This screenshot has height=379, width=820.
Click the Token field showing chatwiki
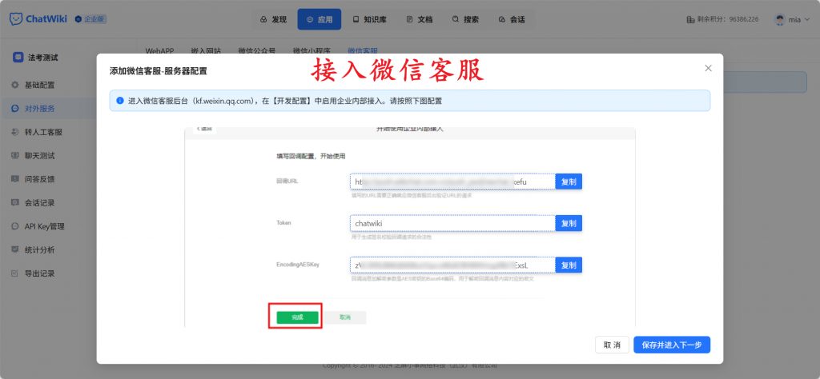(452, 223)
